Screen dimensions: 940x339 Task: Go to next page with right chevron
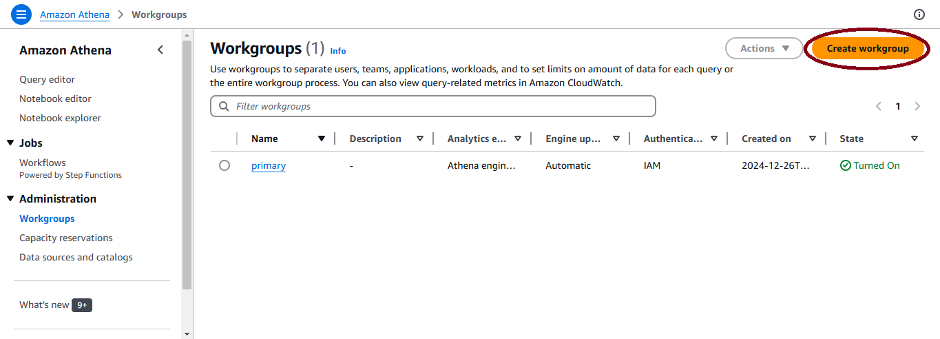917,106
